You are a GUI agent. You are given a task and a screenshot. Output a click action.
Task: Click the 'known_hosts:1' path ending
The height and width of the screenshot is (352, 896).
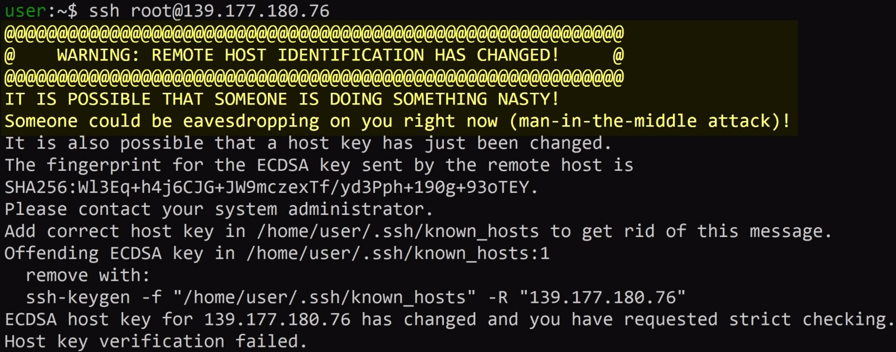[x=482, y=253]
